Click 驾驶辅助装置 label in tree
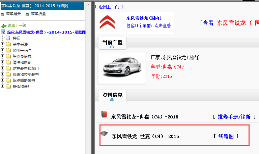Image resolution: width=259 pixels, height=154 pixels. (x=24, y=81)
